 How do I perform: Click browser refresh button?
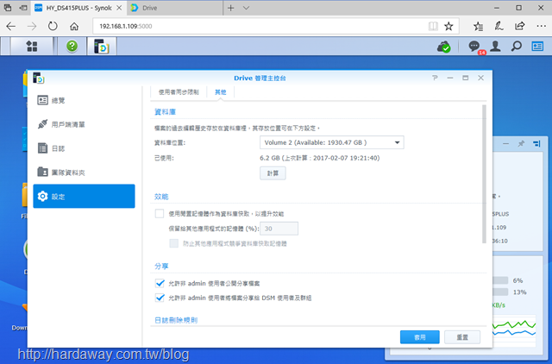click(53, 26)
